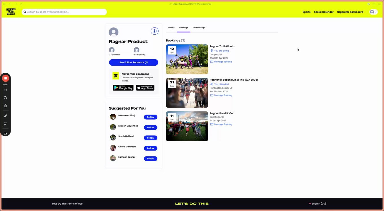The height and width of the screenshot is (211, 384).
Task: Open the Download on the App Store badge
Action: tap(145, 88)
